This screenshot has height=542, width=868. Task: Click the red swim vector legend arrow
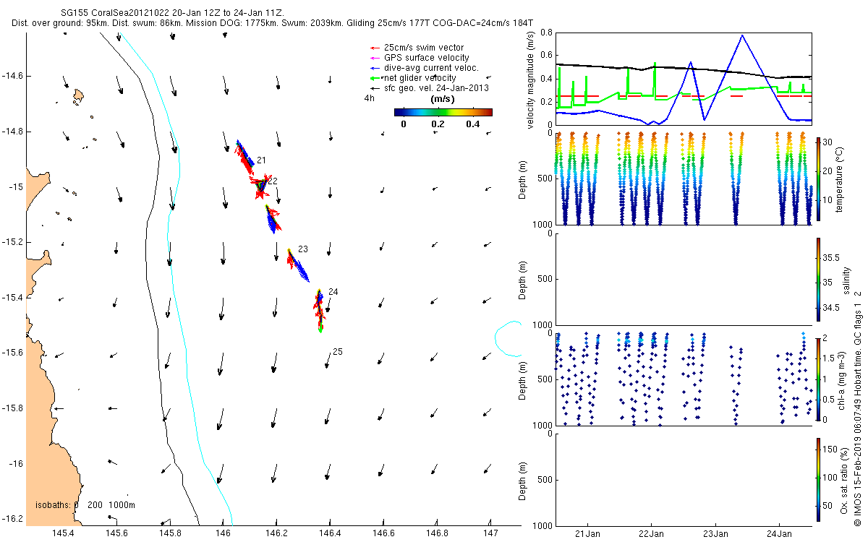[374, 48]
